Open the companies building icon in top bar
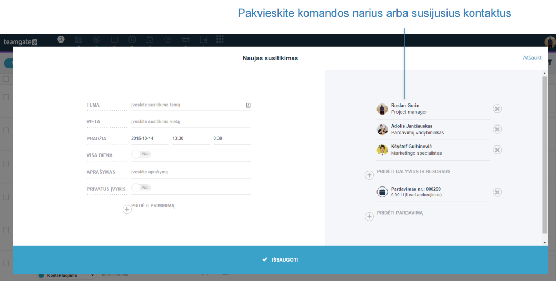556x281 pixels. coord(79,39)
